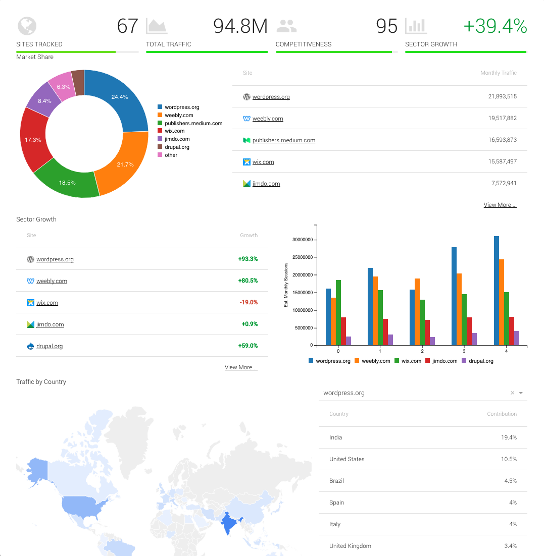Image resolution: width=544 pixels, height=556 pixels.
Task: Toggle the 'other' entry in the Market Share legend
Action: click(x=166, y=155)
